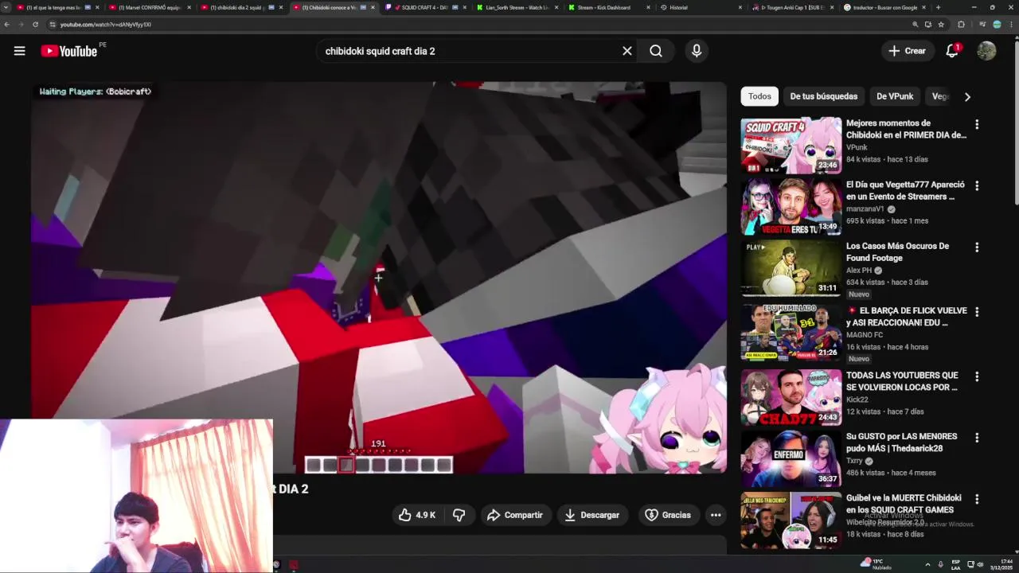The width and height of the screenshot is (1019, 573).
Task: Open the MAGNO FC channel name
Action: [865, 335]
